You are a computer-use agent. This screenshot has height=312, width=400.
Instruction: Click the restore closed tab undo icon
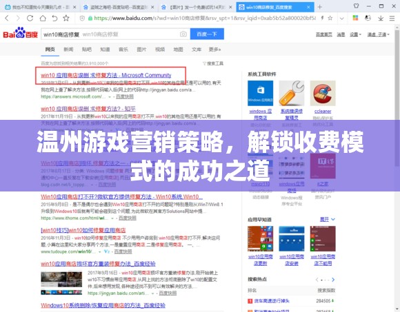pos(54,18)
